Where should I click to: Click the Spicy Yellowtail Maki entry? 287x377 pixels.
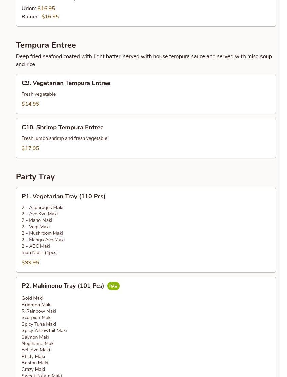coord(44,330)
